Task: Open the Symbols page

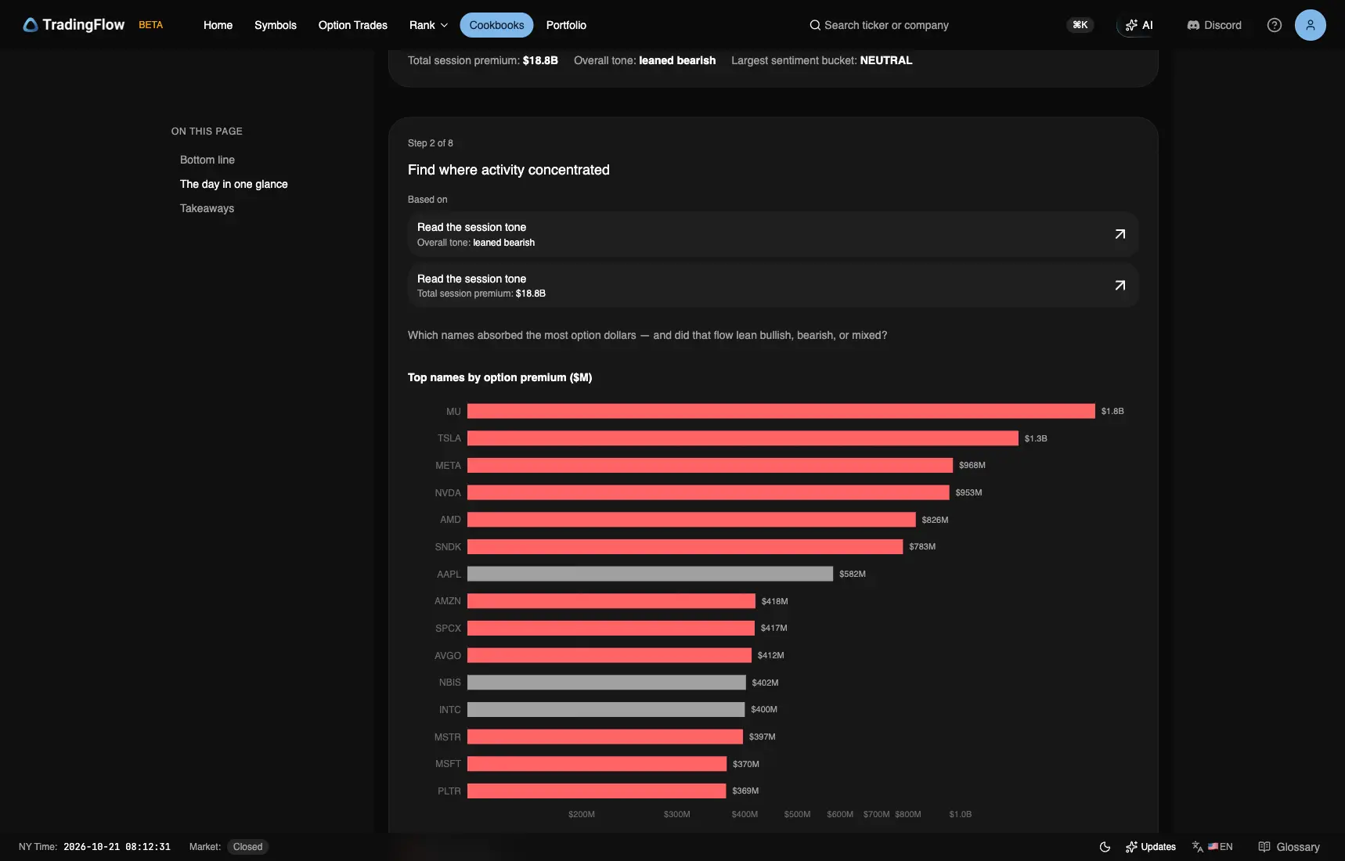Action: pyautogui.click(x=276, y=25)
